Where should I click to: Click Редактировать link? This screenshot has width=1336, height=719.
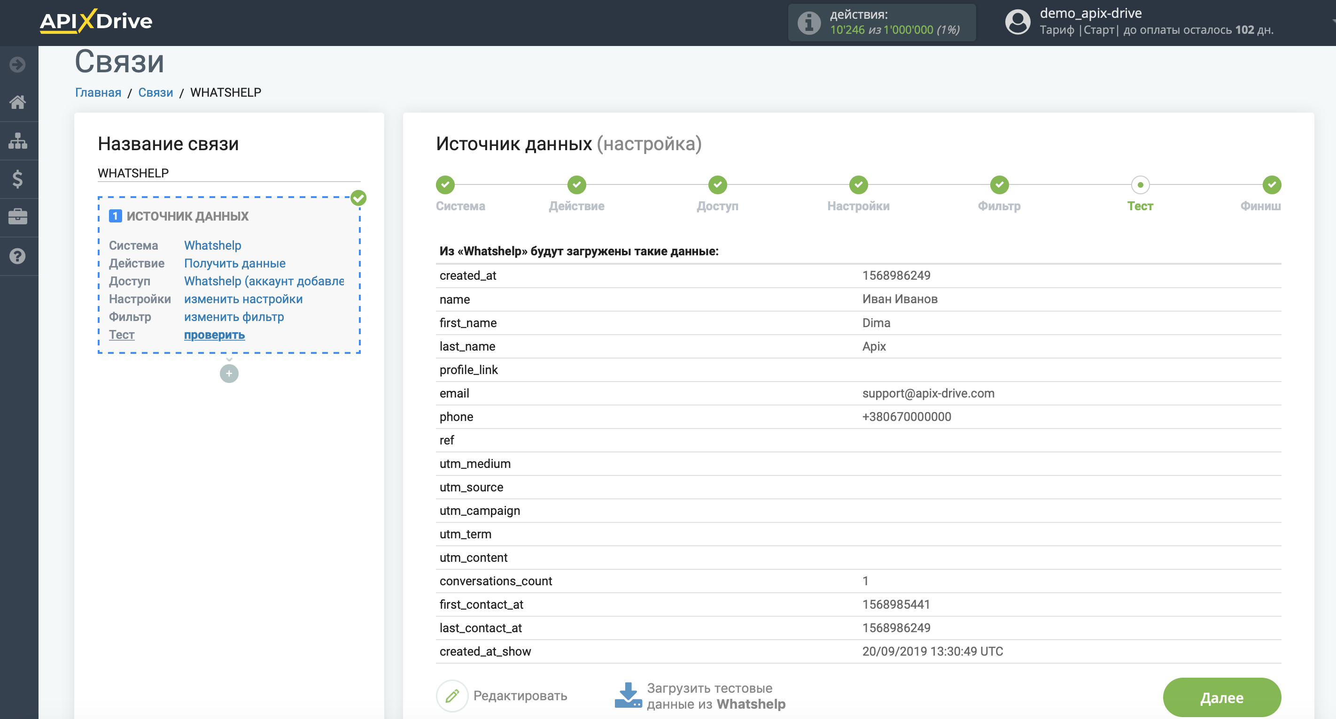click(x=520, y=696)
